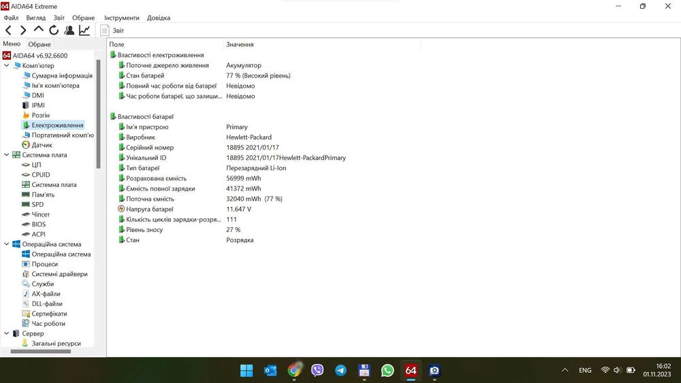Go back using the left arrow toolbar icon
The height and width of the screenshot is (383, 681).
tap(8, 30)
